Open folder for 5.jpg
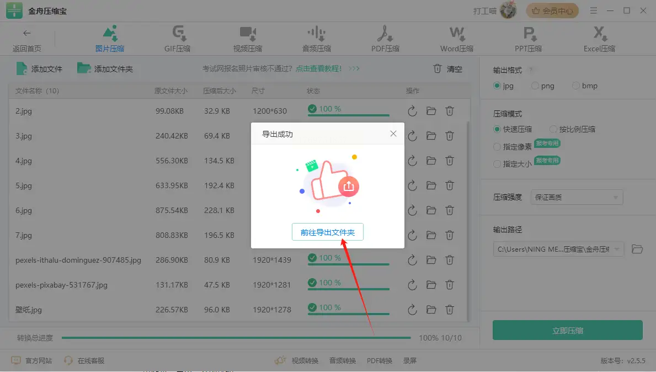The height and width of the screenshot is (372, 656). [431, 185]
